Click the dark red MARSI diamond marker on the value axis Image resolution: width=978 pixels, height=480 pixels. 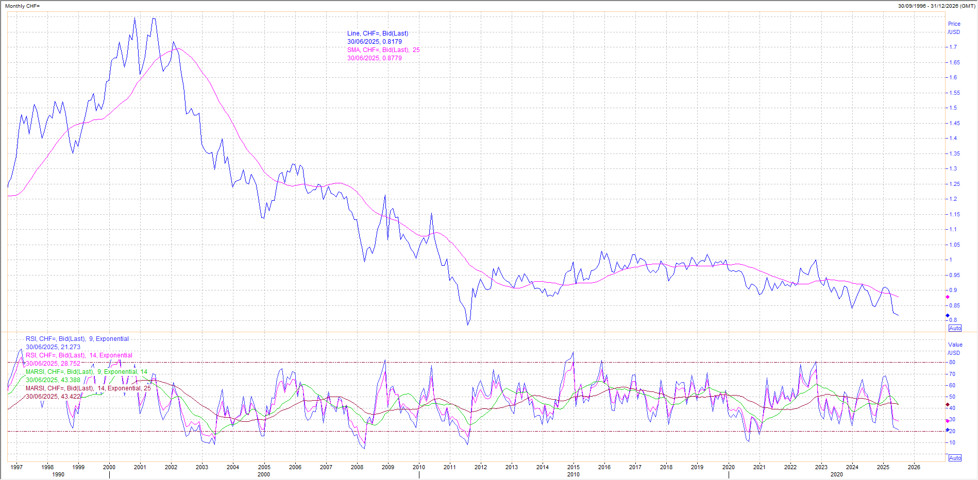coord(947,405)
